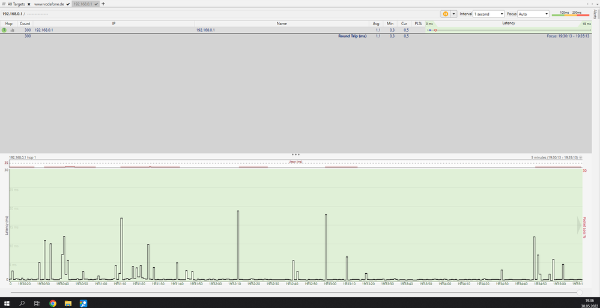Click the timeline scrollbar track below the graph
The height and width of the screenshot is (308, 600).
(x=294, y=292)
